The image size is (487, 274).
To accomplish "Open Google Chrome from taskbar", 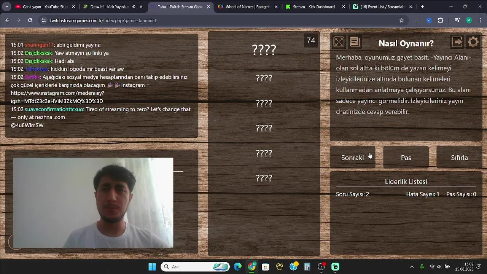I will pos(251,267).
